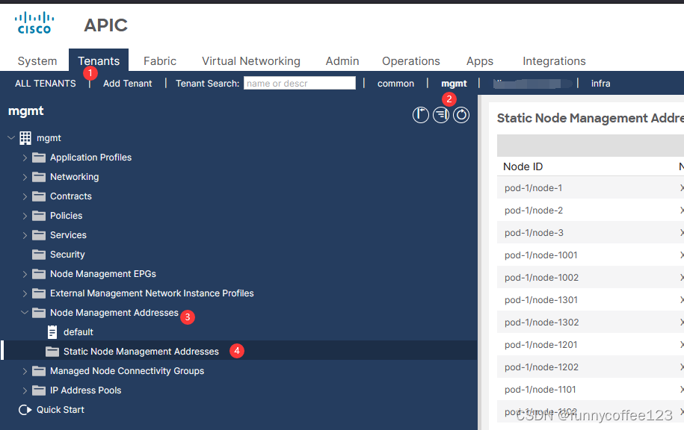The height and width of the screenshot is (430, 684).
Task: Click the Node Management Addresses folder icon
Action: 39,312
